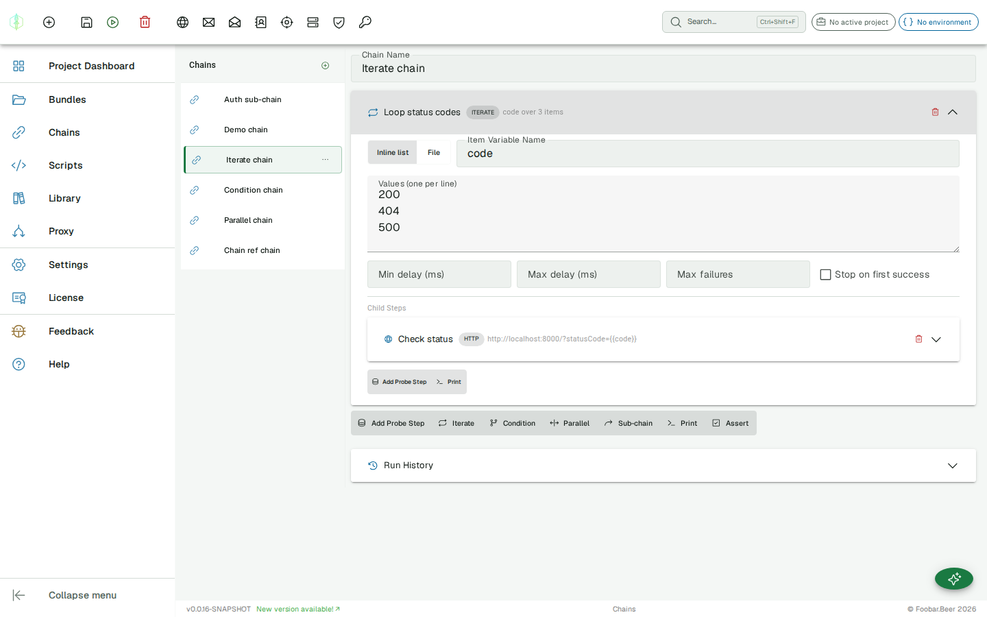987x617 pixels.
Task: Click the Run History clock icon
Action: [373, 465]
